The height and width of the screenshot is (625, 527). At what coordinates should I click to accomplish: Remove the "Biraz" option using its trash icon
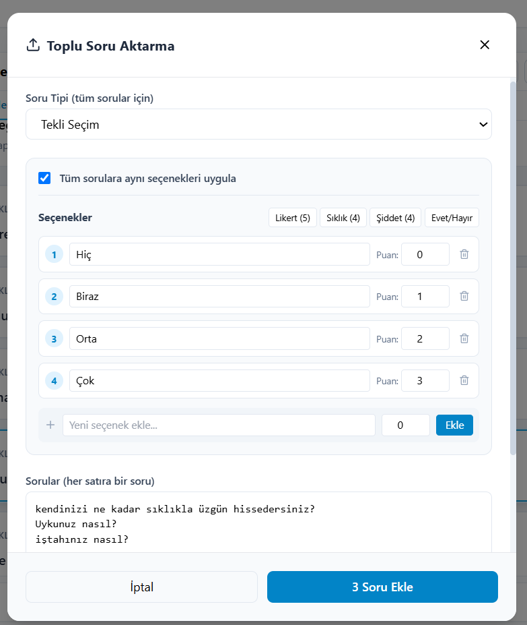[x=464, y=296]
